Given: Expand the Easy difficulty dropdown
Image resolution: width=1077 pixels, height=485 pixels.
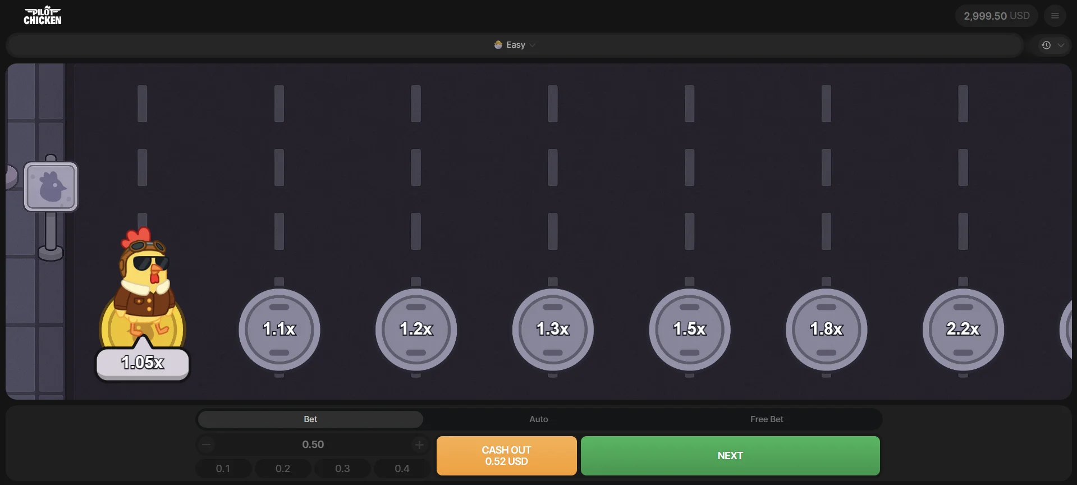Looking at the screenshot, I should click(515, 45).
